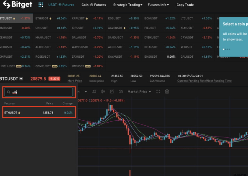This screenshot has width=248, height=176.
Task: Sort results by Price column
Action: coord(50,103)
